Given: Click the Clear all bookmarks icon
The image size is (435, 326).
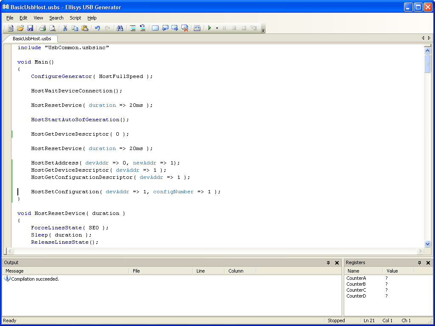Looking at the screenshot, I should coord(185,28).
